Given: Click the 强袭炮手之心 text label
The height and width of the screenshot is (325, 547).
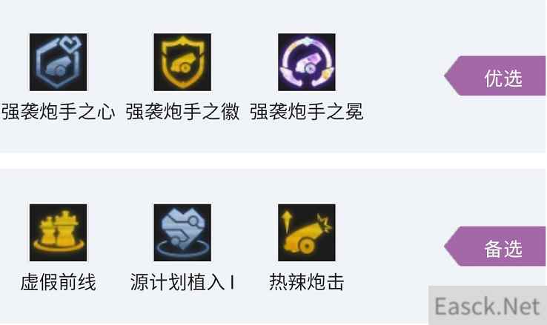Looking at the screenshot, I should [x=59, y=112].
